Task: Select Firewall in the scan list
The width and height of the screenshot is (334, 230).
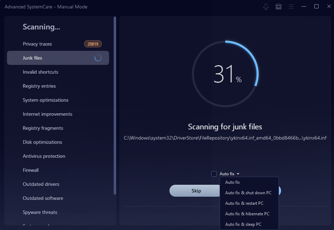Action: pos(31,170)
